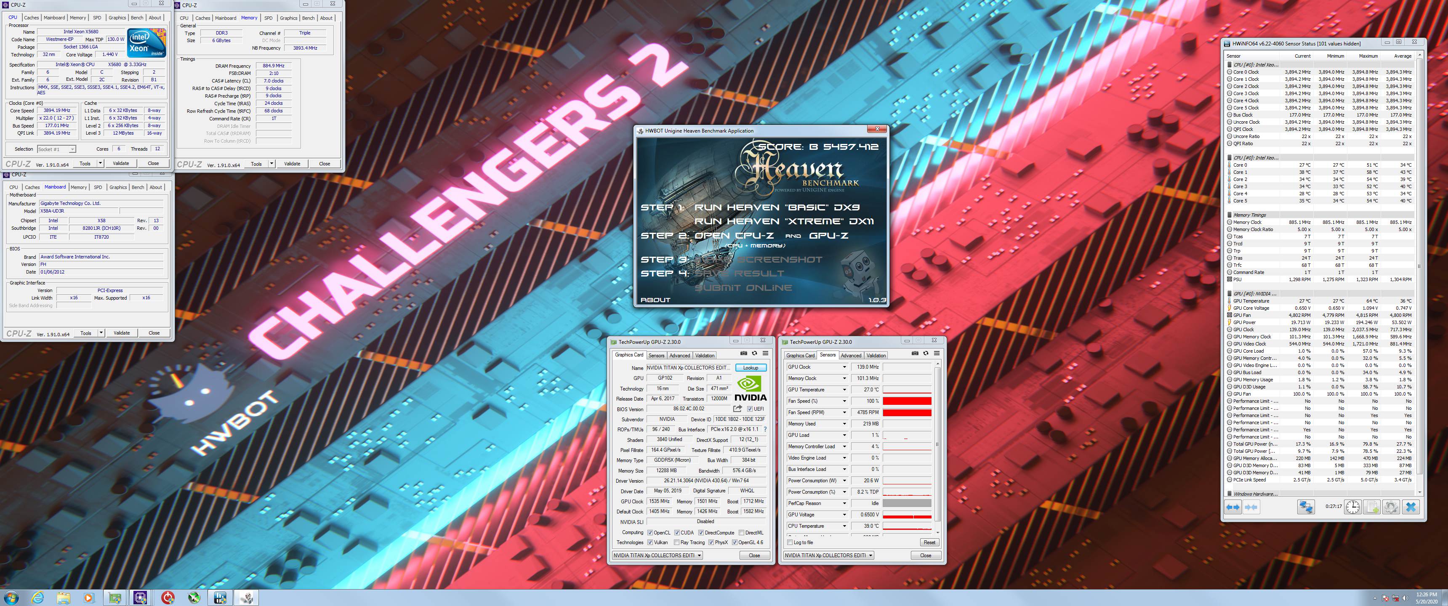The image size is (1448, 606).
Task: Click the Bus Interface question mark
Action: click(x=765, y=430)
